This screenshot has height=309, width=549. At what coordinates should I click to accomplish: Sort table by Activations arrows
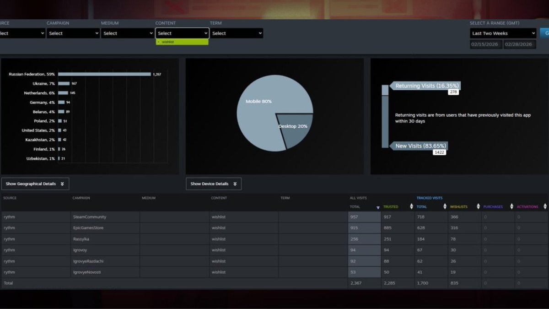pos(544,206)
